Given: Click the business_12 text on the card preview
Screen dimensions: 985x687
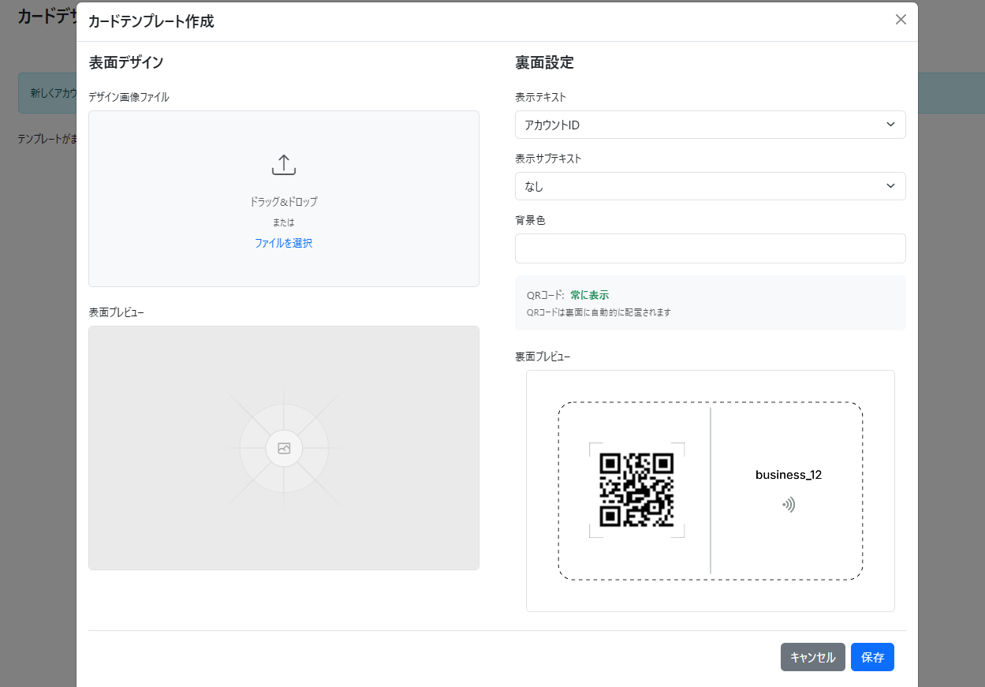Looking at the screenshot, I should point(789,475).
